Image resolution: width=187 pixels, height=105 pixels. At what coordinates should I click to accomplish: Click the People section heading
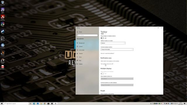click(x=103, y=91)
